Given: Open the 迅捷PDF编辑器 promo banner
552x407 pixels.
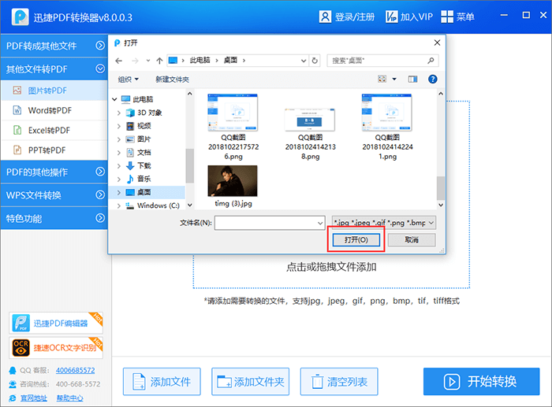Looking at the screenshot, I should click(56, 323).
